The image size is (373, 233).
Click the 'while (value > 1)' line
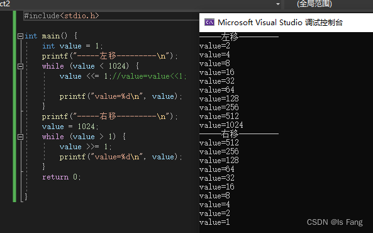coord(84,137)
